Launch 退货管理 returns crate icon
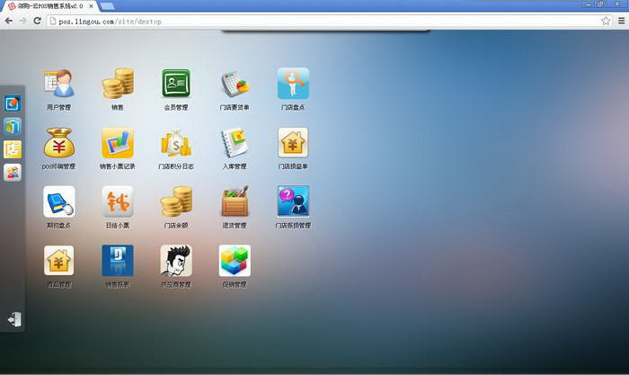629x375 pixels. pos(235,201)
